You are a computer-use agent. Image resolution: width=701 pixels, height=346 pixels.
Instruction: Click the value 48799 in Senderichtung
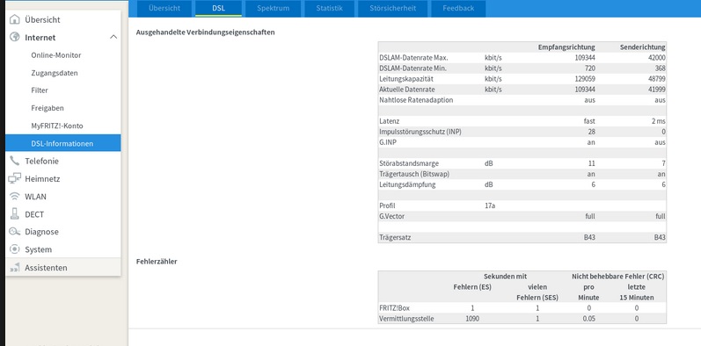tap(656, 78)
